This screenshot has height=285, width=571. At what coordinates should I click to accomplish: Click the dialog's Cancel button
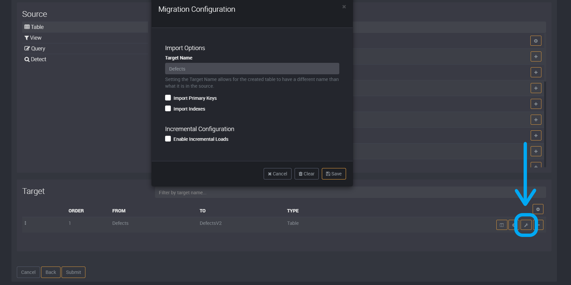click(277, 174)
